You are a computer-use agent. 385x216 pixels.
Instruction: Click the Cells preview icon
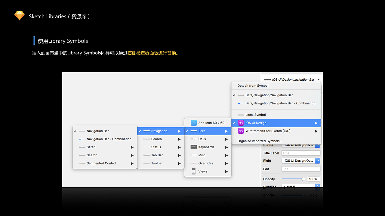pyautogui.click(x=194, y=139)
